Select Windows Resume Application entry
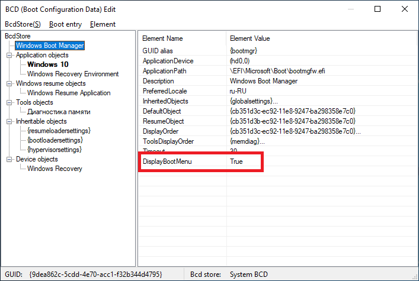This screenshot has width=419, height=281. (69, 93)
